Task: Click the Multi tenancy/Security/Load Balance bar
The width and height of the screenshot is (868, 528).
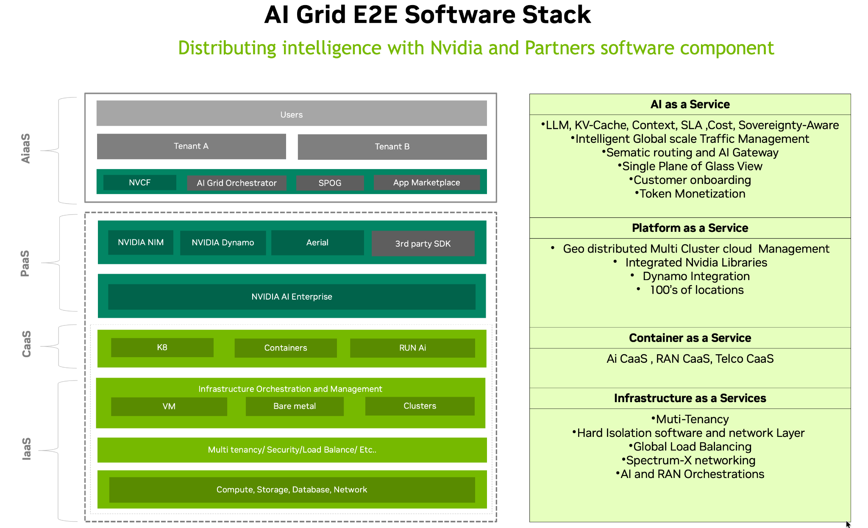Action: click(292, 450)
